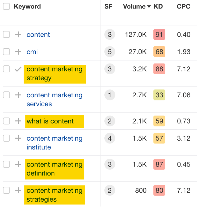Image resolution: width=197 pixels, height=207 pixels.
Task: Click the CPC column header
Action: (183, 7)
